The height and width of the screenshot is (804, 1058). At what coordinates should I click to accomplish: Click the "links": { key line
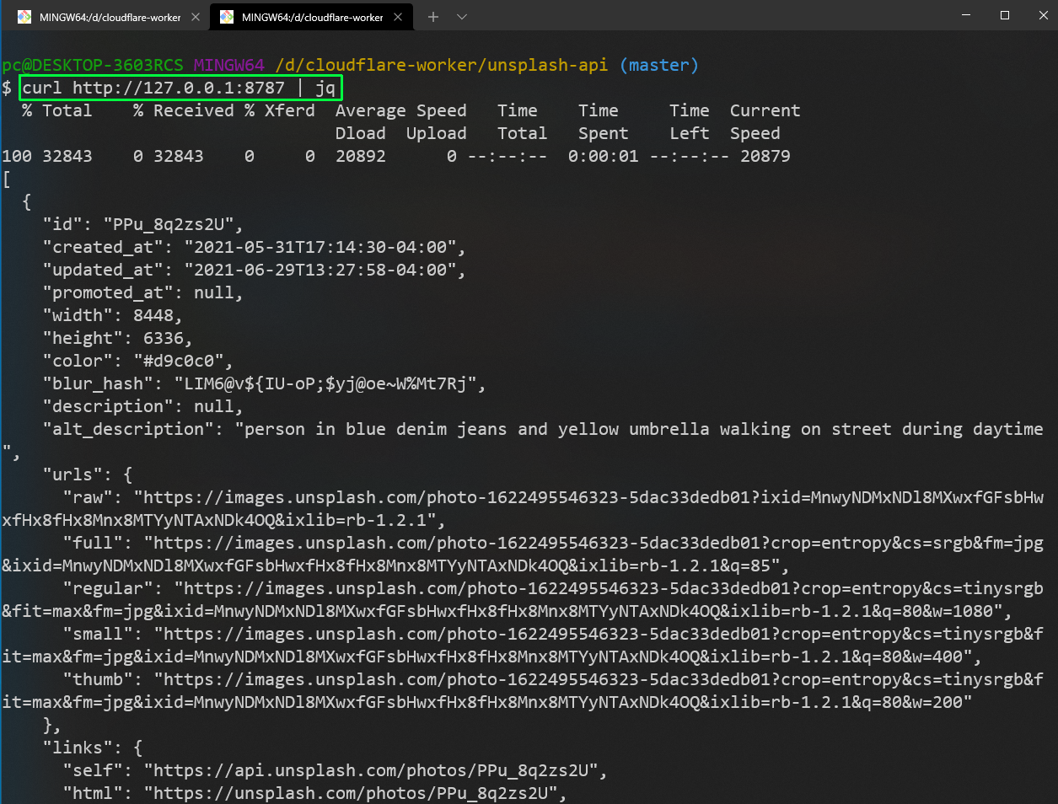point(93,748)
